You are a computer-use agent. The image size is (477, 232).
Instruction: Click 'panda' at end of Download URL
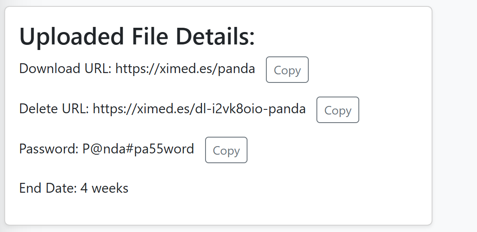click(236, 68)
